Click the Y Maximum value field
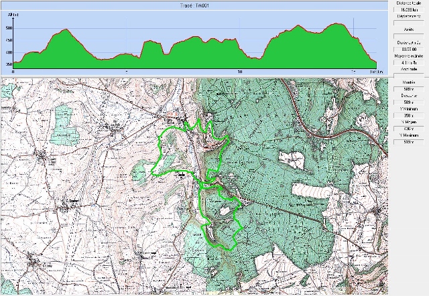This screenshot has width=429, height=296. click(x=408, y=143)
